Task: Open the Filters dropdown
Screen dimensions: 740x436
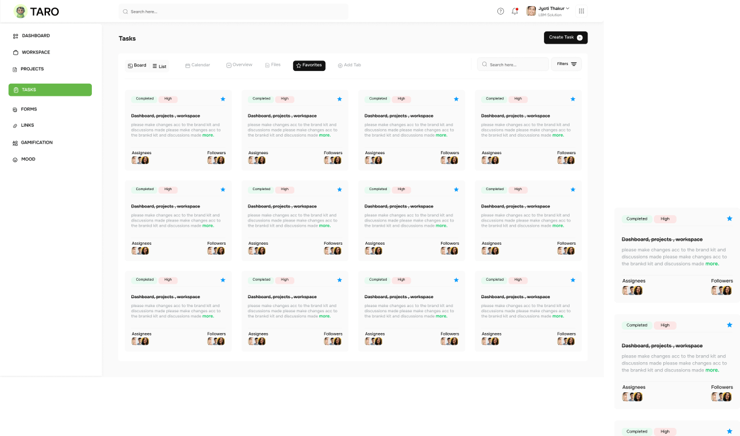Action: (566, 64)
